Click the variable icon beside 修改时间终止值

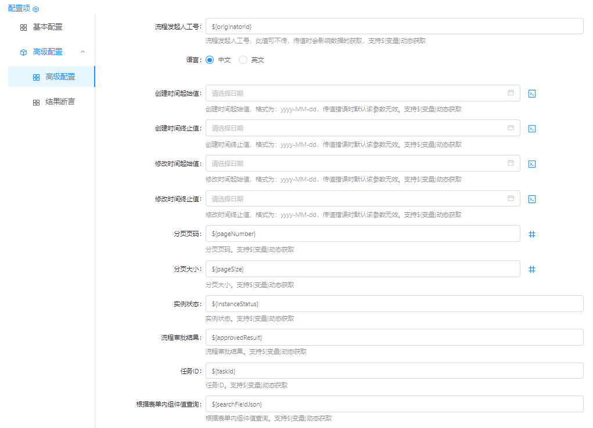click(x=531, y=199)
